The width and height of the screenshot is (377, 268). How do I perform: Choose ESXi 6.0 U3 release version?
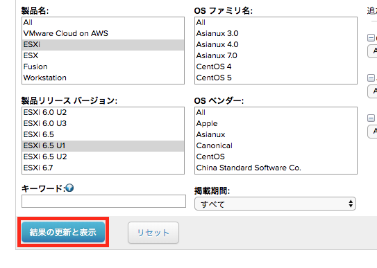pyautogui.click(x=103, y=123)
